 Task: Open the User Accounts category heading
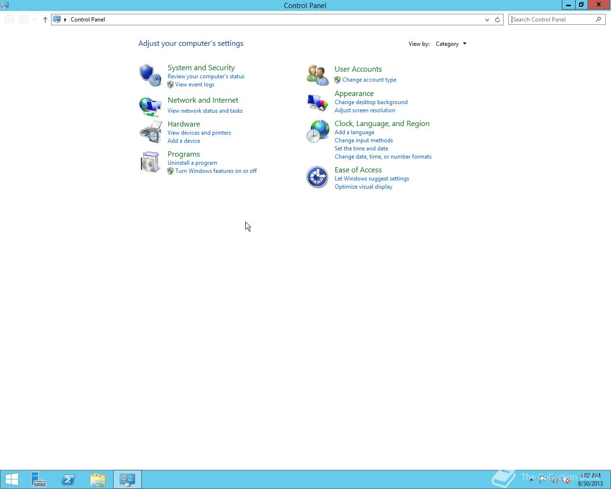click(x=358, y=69)
